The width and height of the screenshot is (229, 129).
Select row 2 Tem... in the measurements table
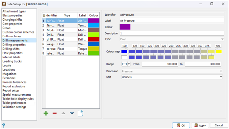point(71,26)
